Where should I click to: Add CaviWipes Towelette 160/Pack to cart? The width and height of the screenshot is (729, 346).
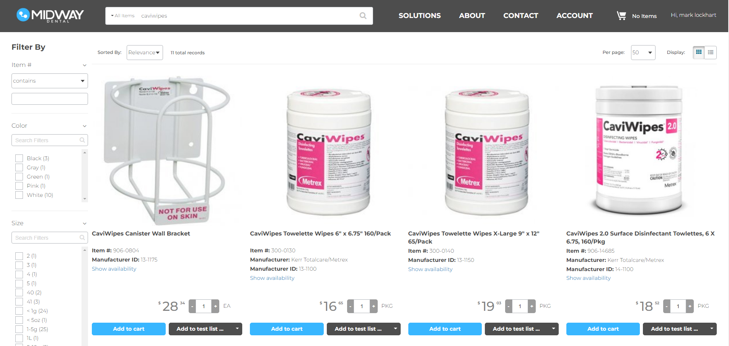[287, 329]
